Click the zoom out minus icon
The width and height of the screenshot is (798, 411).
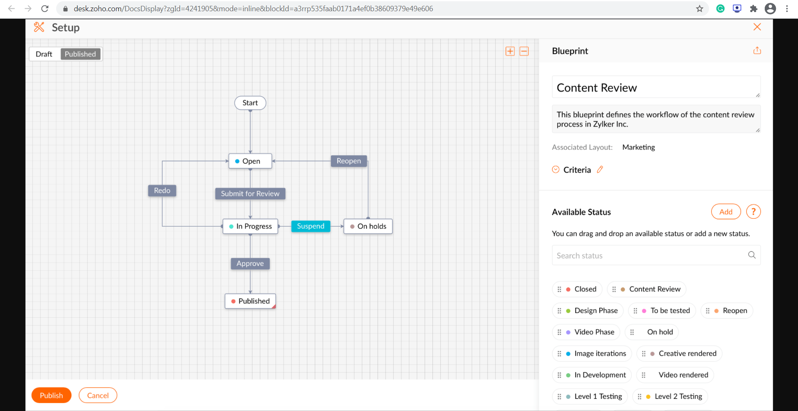click(524, 51)
